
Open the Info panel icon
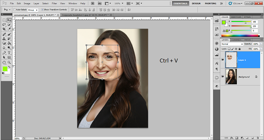[217, 49]
